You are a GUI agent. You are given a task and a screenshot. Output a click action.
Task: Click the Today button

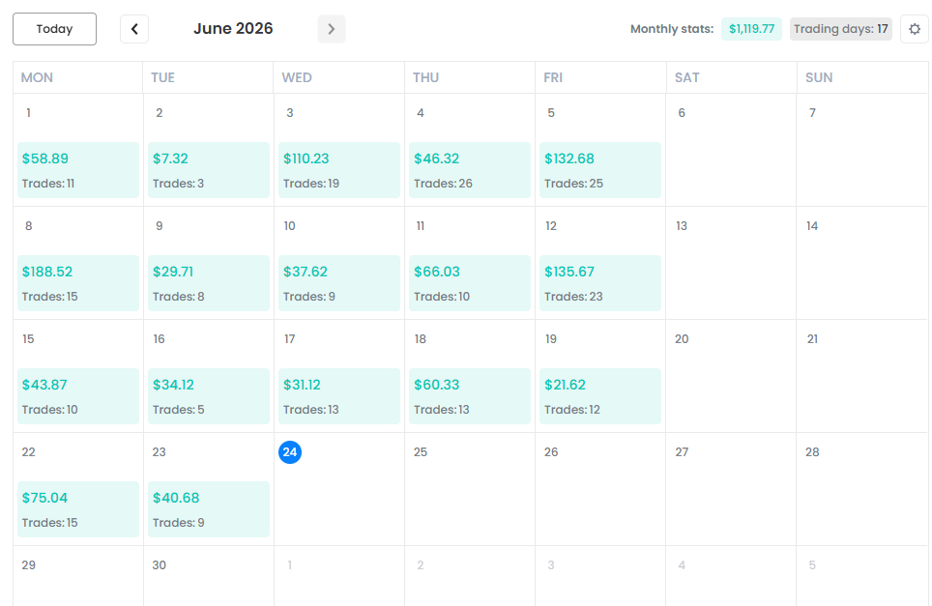point(55,29)
